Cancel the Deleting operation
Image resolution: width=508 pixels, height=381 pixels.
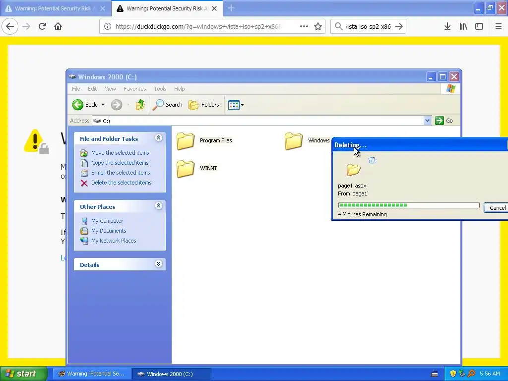click(x=496, y=208)
